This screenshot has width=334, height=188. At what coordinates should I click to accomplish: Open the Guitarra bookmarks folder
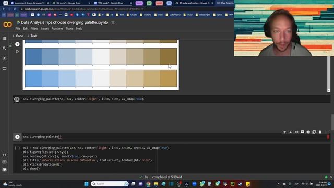(146, 15)
